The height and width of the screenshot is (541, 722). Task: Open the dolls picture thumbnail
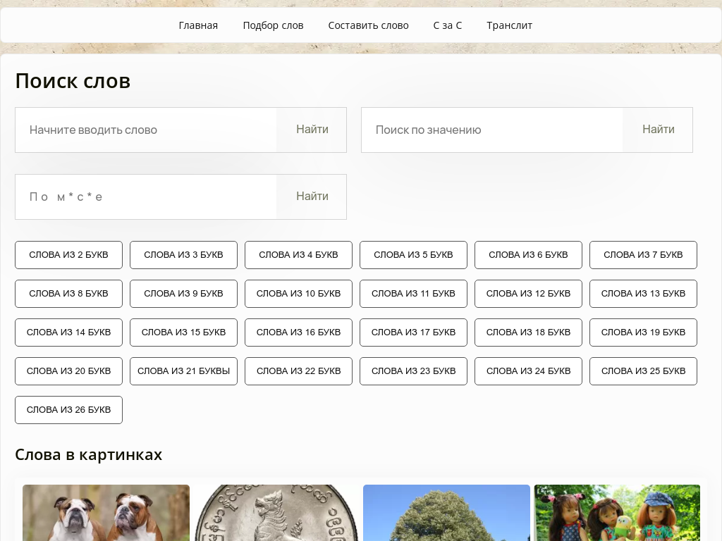pyautogui.click(x=617, y=513)
